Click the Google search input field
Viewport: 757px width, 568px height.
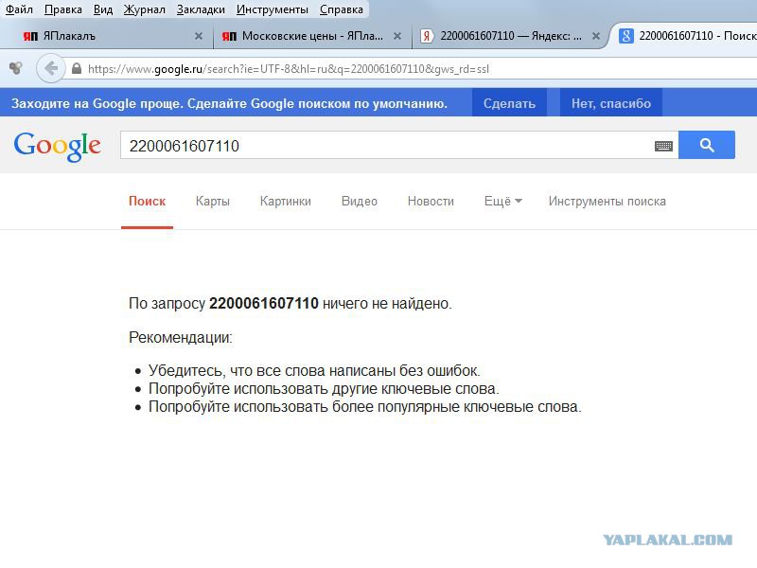[x=386, y=145]
